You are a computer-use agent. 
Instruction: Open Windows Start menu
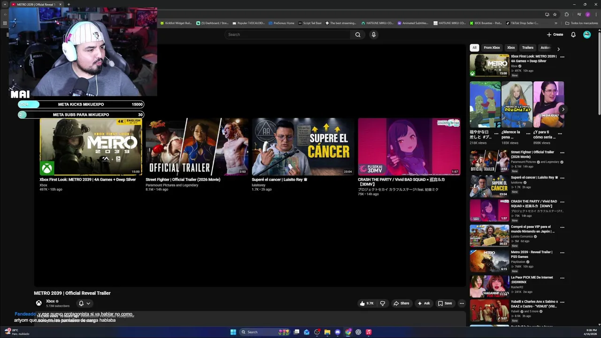(x=233, y=332)
